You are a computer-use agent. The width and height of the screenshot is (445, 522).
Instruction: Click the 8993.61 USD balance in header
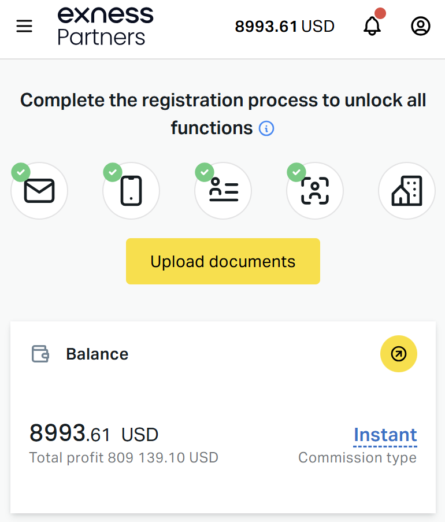284,26
